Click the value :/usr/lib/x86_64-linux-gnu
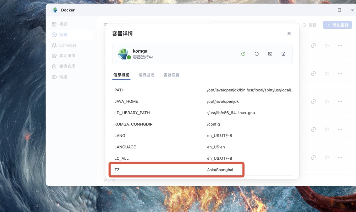This screenshot has height=212, width=356. [231, 113]
